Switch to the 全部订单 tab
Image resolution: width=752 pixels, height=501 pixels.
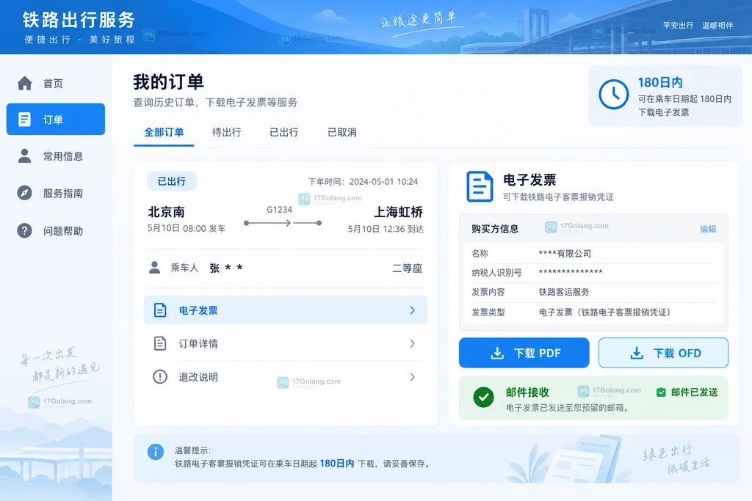[164, 133]
